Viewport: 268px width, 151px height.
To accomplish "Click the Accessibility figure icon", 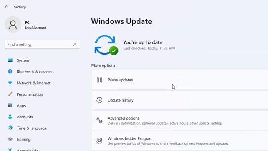I will click(x=10, y=149).
